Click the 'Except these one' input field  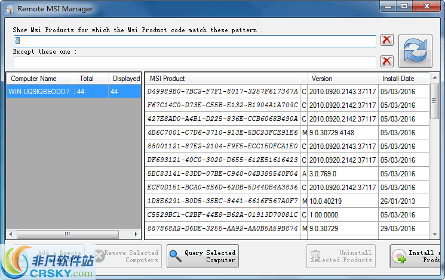point(195,63)
